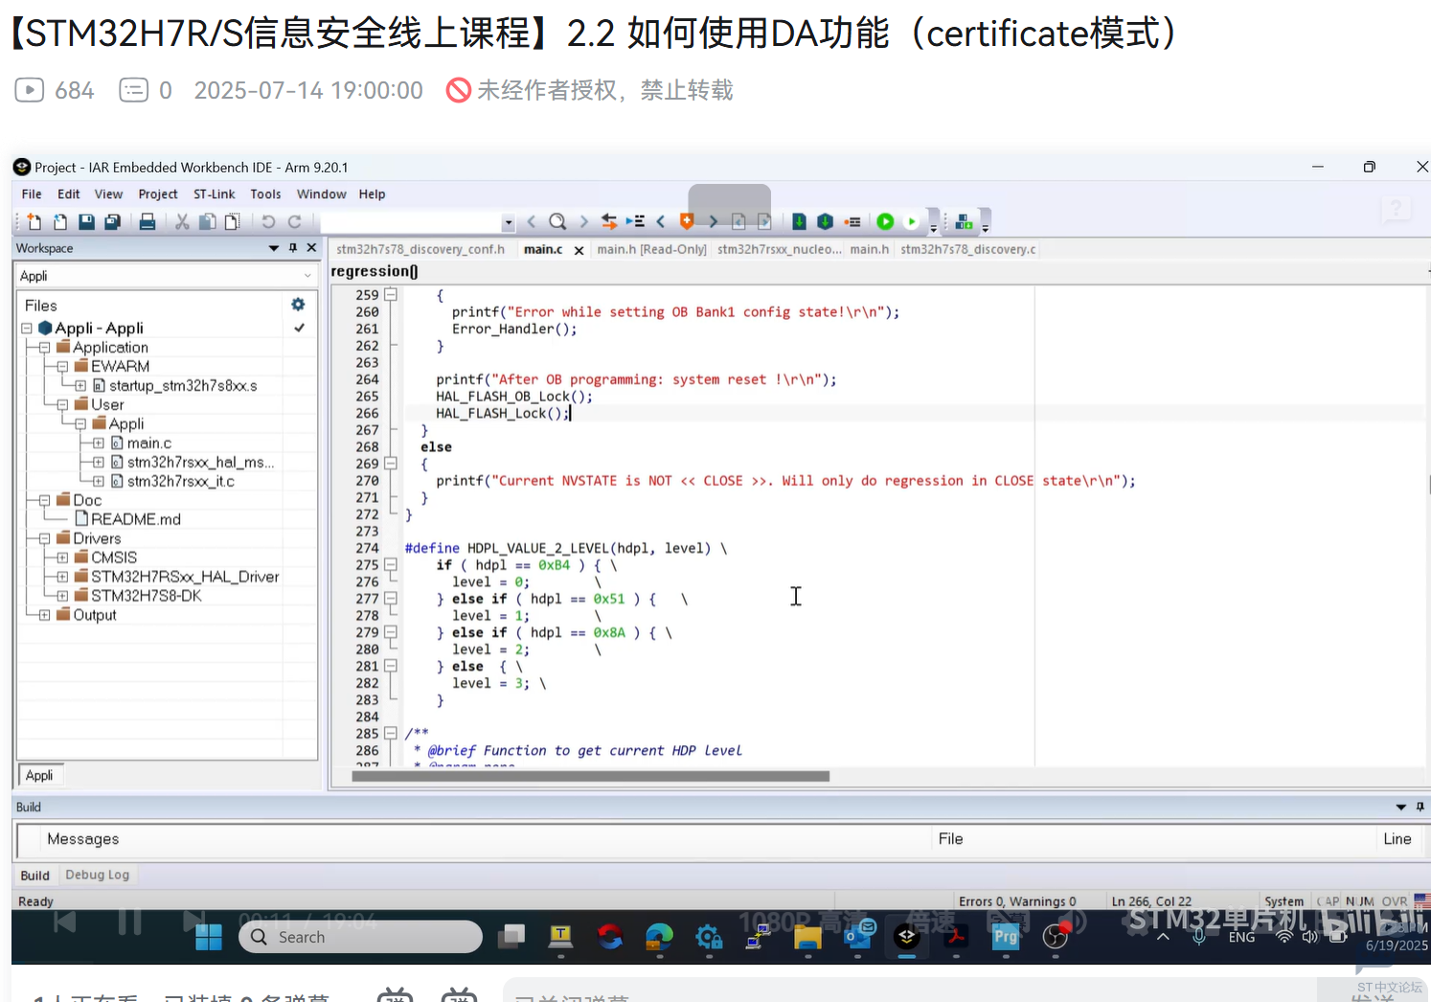This screenshot has height=1002, width=1431.
Task: Click the orange Replace arrows icon
Action: click(x=609, y=222)
